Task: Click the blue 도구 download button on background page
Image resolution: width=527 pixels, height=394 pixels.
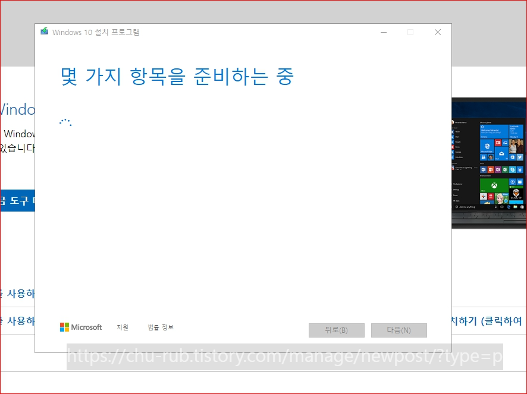Action: coord(17,200)
